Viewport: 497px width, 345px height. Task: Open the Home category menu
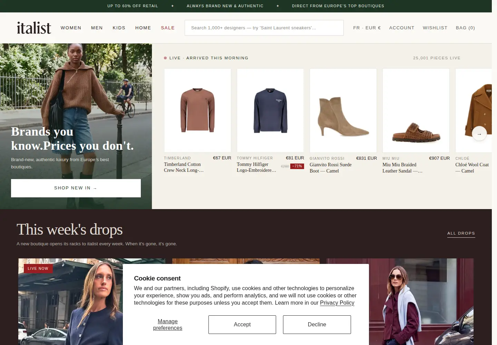click(x=143, y=28)
